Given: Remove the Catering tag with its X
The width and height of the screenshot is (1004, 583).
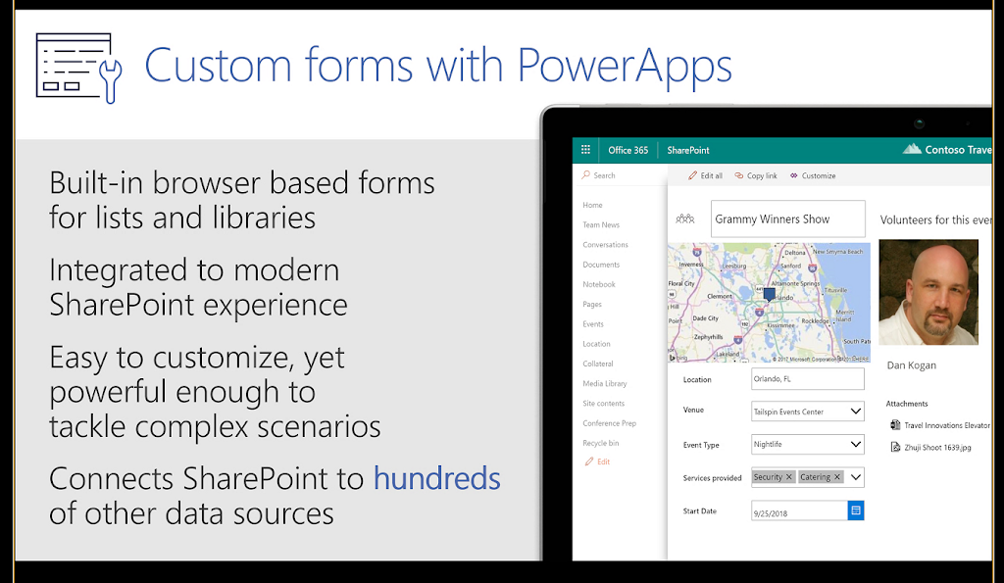Looking at the screenshot, I should pos(837,477).
